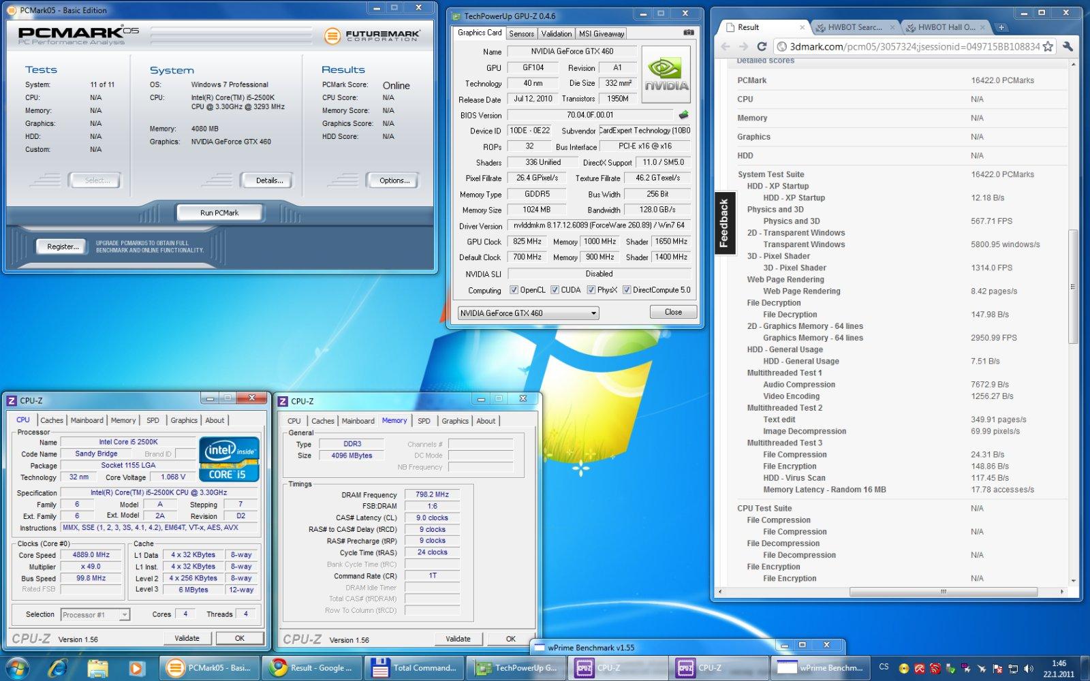
Task: Click the Avira umbrella tray icon
Action: click(x=920, y=669)
